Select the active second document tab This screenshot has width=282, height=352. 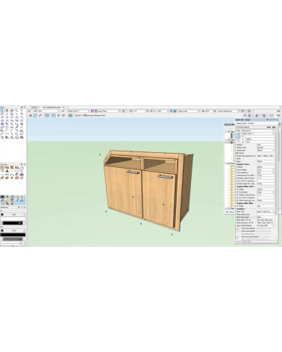pos(51,107)
